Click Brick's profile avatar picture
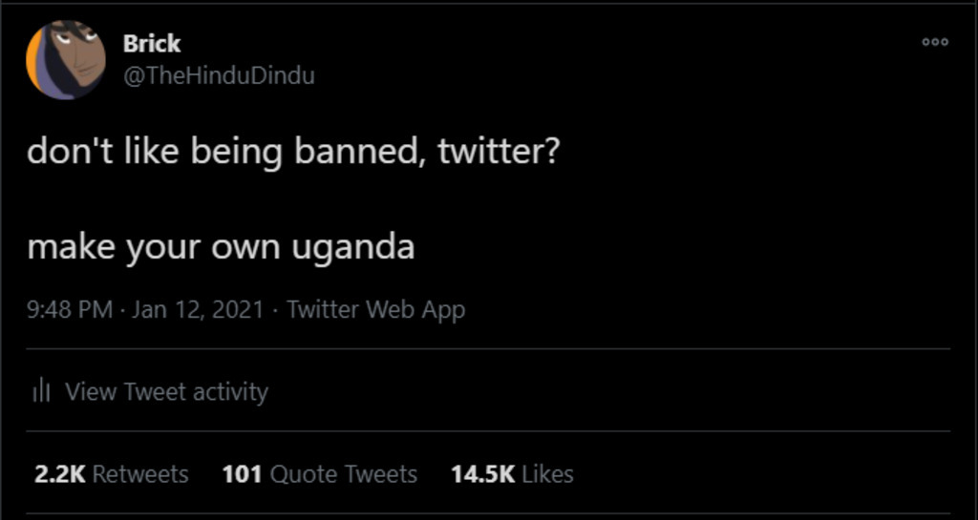Screen dimensions: 978x520 (65, 59)
